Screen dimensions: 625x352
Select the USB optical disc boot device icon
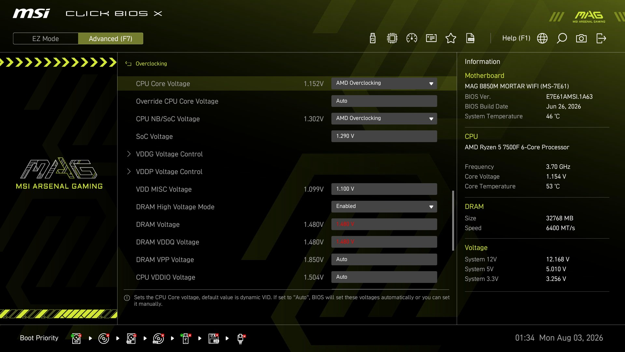[159, 338]
